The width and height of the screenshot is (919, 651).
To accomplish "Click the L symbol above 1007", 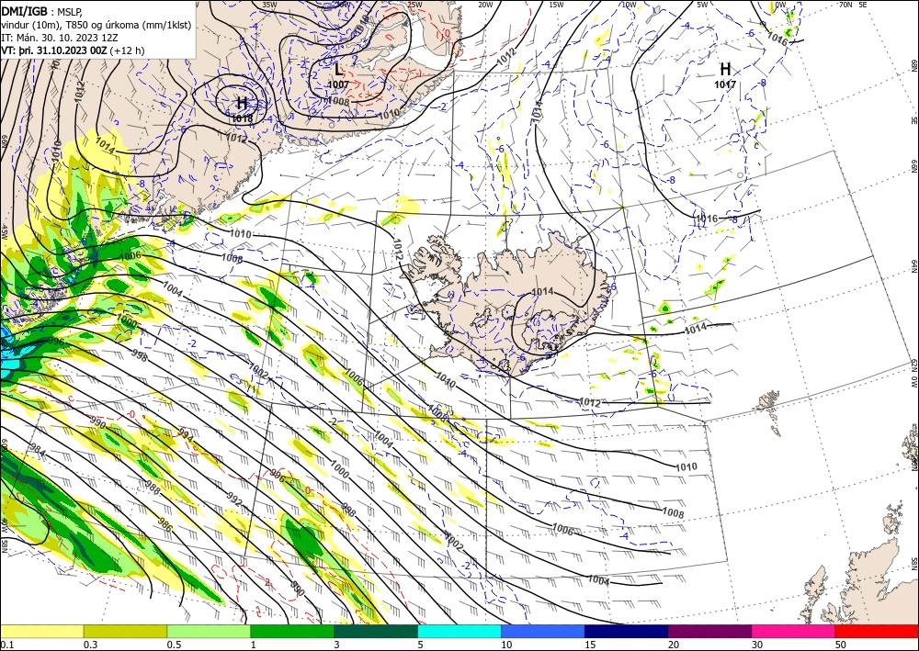I will coord(338,71).
